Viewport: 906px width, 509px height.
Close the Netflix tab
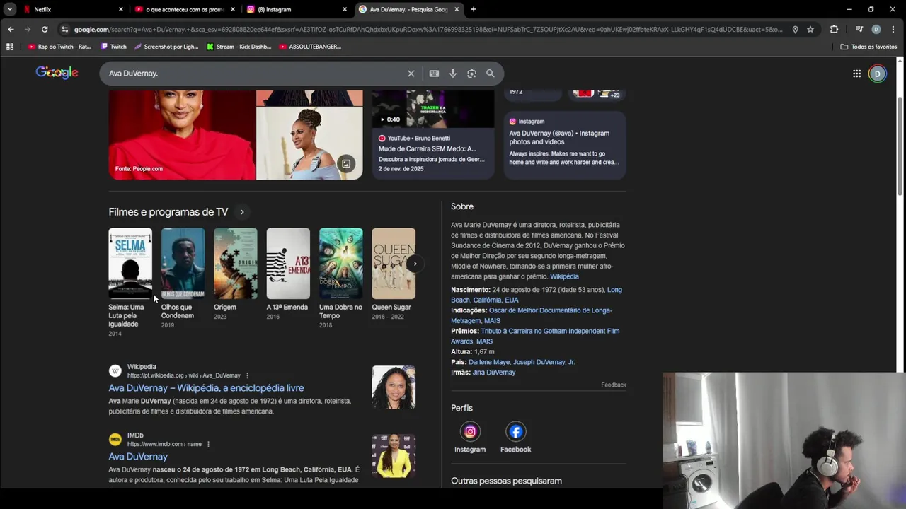pos(120,9)
